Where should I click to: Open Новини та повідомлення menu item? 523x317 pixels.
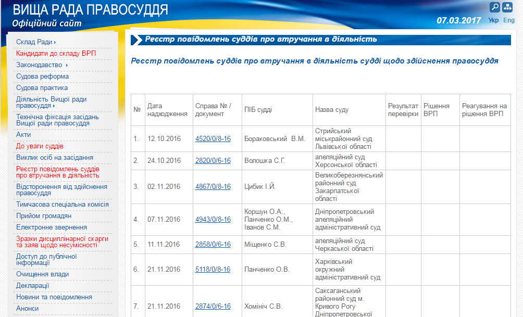(54, 297)
